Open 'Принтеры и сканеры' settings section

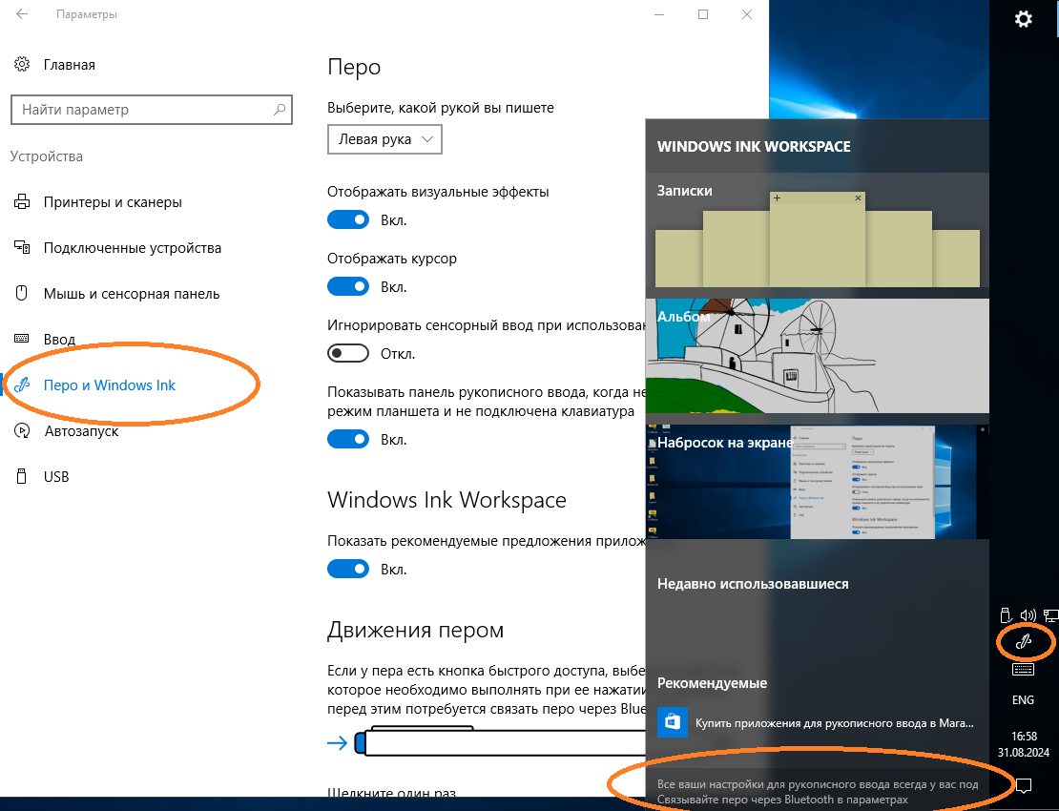point(112,202)
